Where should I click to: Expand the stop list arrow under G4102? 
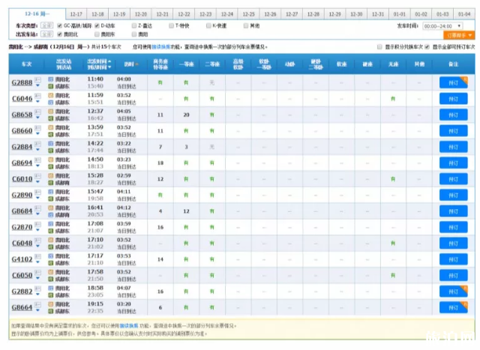coord(37,262)
